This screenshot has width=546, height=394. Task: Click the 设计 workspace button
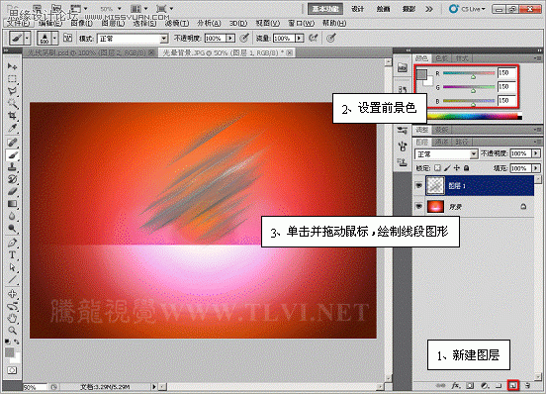coord(357,9)
